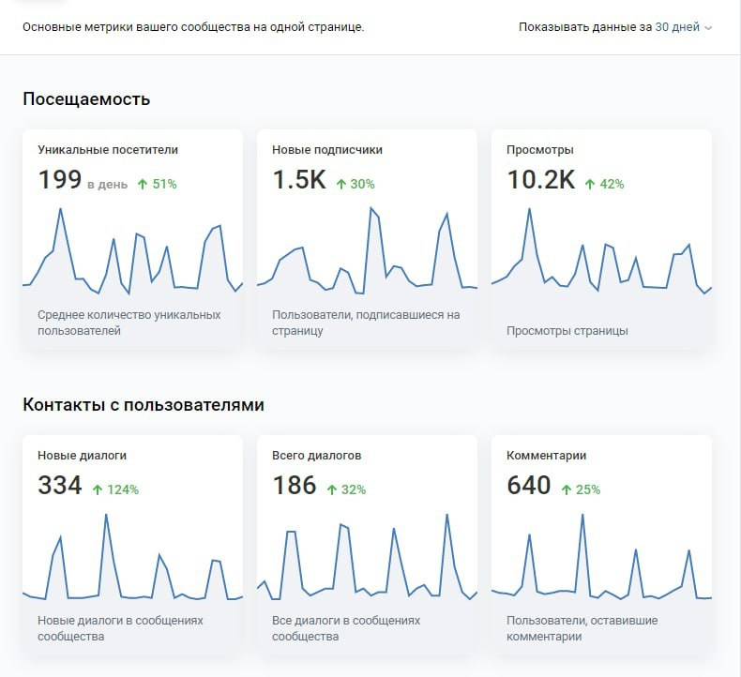741x677 pixels.
Task: Click green up arrow beside 32%
Action: pos(332,489)
